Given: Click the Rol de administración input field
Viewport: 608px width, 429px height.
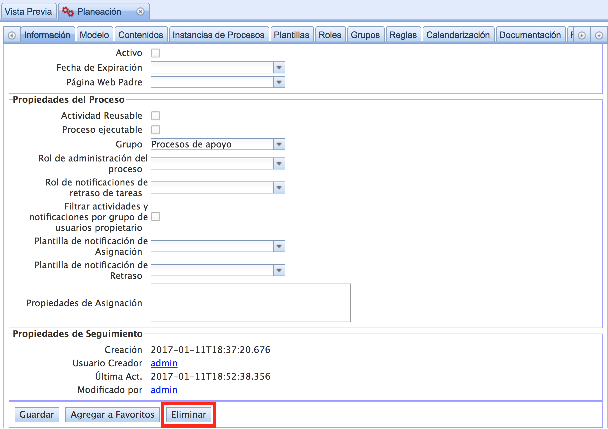Looking at the screenshot, I should pyautogui.click(x=212, y=164).
